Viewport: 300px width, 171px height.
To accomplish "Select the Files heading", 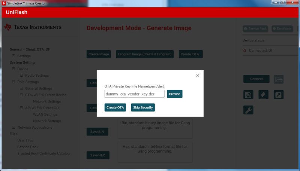I will 13,134.
